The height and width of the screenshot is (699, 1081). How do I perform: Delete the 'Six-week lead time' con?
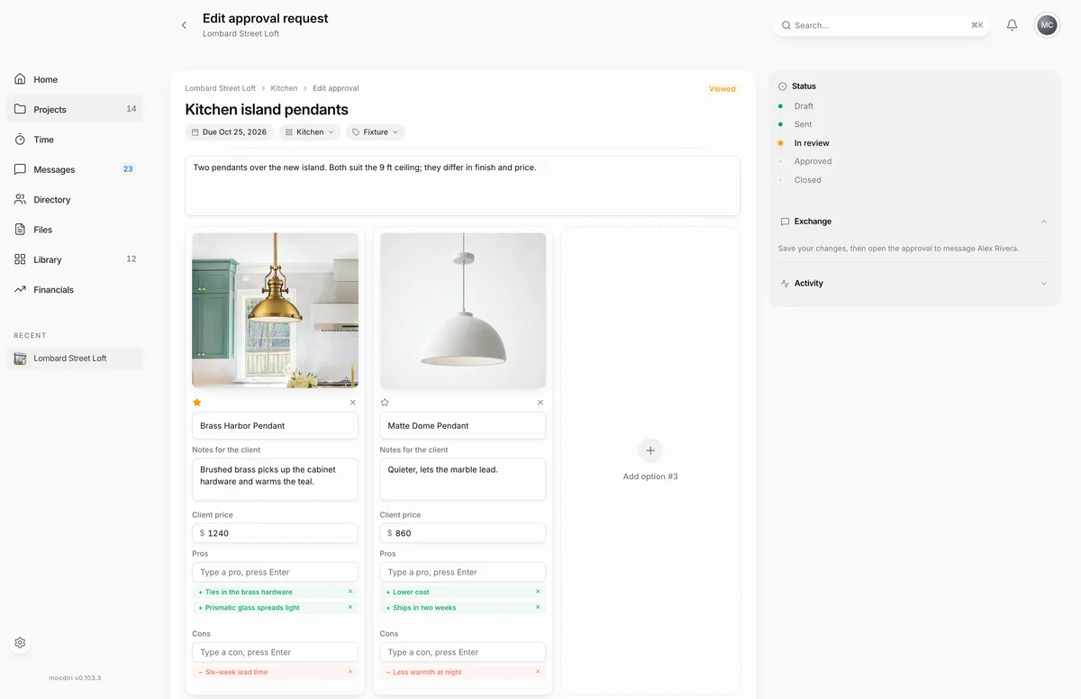[x=350, y=672]
